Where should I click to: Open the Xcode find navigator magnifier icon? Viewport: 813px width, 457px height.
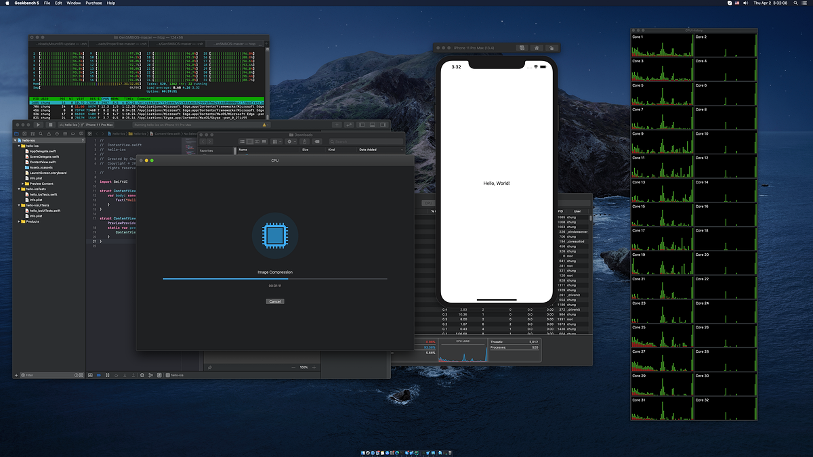(x=41, y=134)
